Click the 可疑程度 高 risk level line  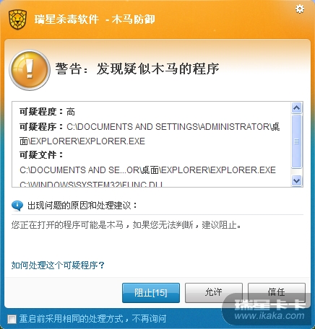tap(47, 112)
